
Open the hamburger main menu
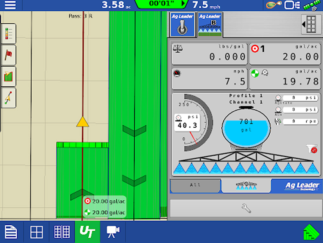click(10, 5)
